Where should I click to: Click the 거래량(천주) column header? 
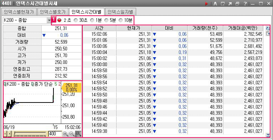pyautogui.click(x=205, y=28)
